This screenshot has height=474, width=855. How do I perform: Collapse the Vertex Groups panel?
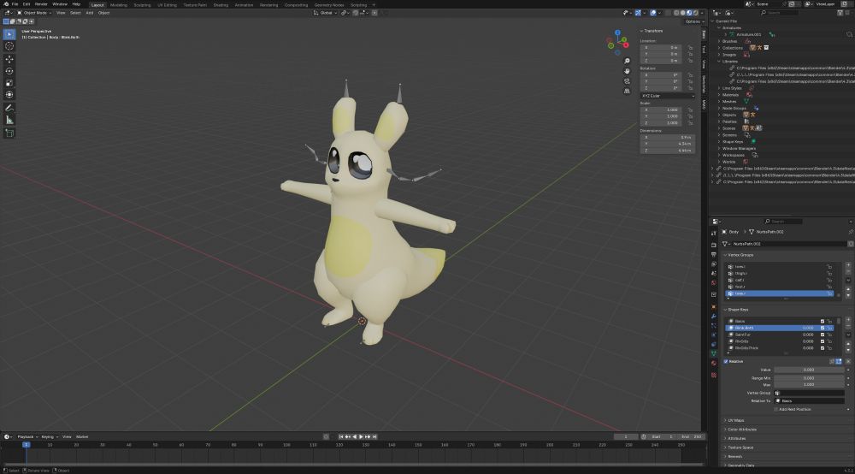tap(740, 255)
